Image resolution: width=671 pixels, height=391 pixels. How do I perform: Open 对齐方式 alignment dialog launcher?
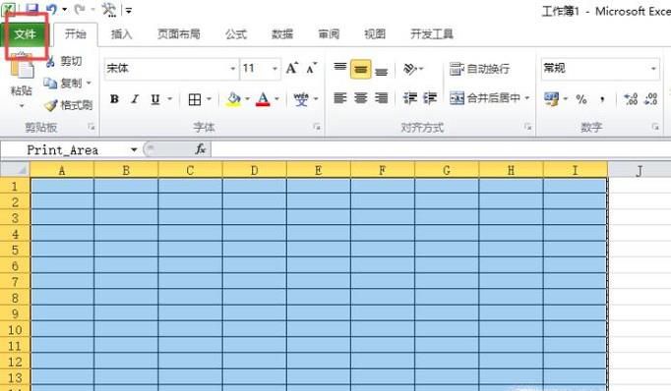point(527,127)
